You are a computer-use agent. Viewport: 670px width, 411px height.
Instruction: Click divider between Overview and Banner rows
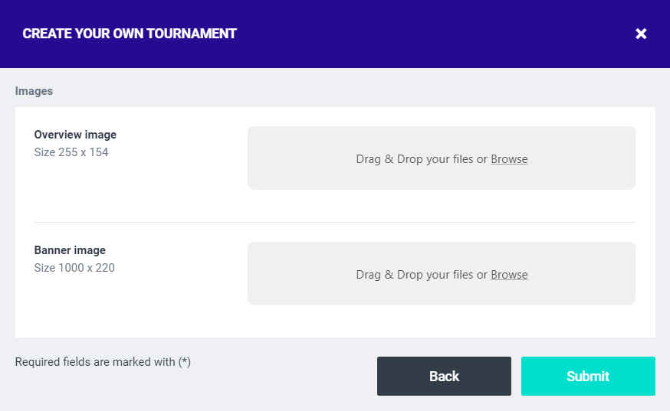point(335,222)
